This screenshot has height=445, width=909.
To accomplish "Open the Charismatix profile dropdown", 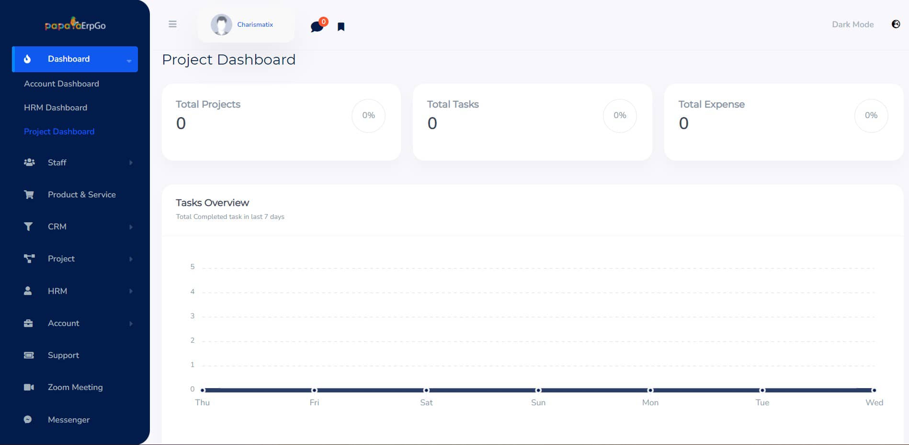I will coord(246,24).
